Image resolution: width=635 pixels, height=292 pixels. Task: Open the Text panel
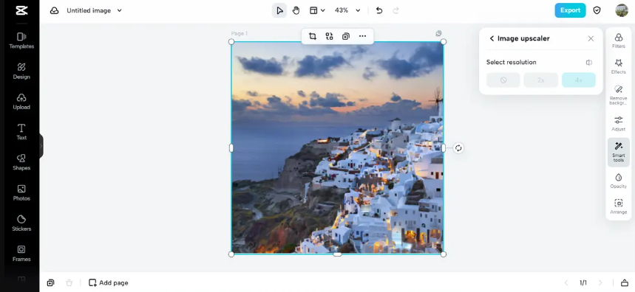coord(21,132)
